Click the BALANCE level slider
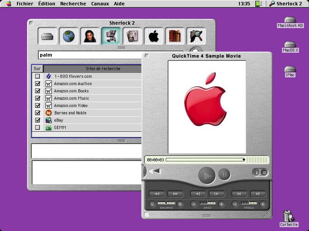The image size is (309, 231). (166, 203)
